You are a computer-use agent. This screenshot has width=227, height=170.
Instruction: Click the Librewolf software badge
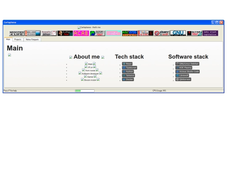[x=182, y=76]
